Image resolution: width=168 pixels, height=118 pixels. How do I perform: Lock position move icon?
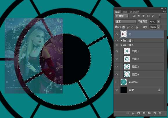click(x=132, y=27)
